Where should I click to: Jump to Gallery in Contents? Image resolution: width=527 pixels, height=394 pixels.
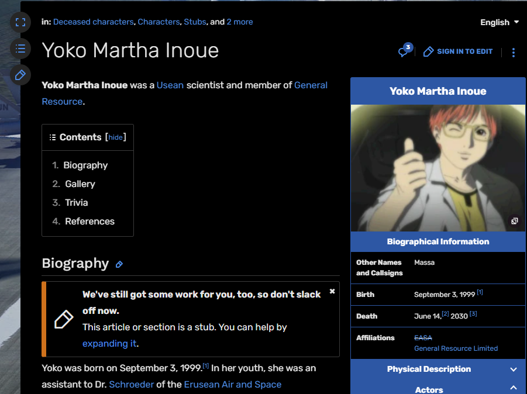point(80,184)
